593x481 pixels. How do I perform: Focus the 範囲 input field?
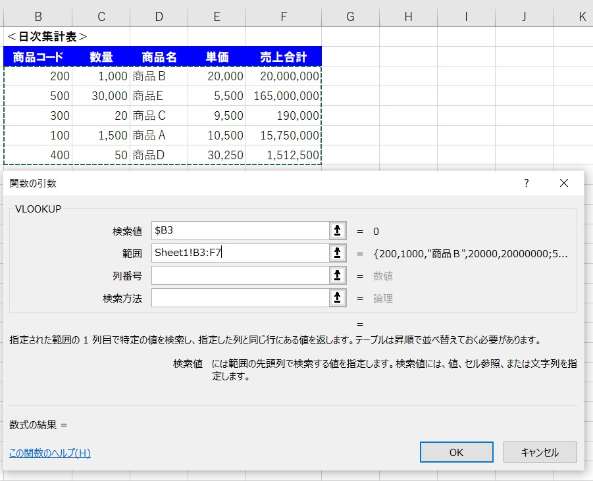pos(240,253)
